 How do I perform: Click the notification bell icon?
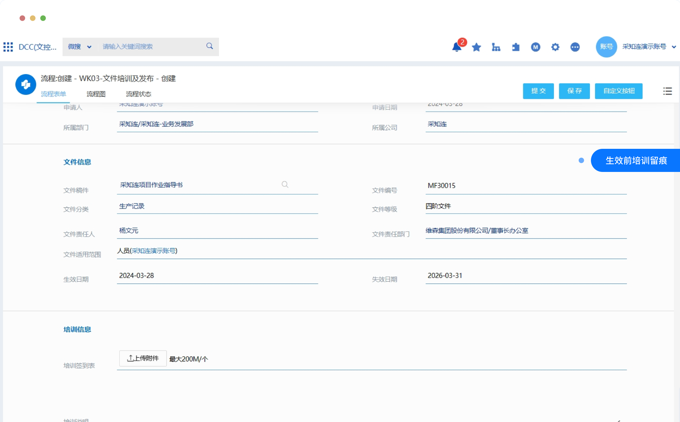click(457, 47)
